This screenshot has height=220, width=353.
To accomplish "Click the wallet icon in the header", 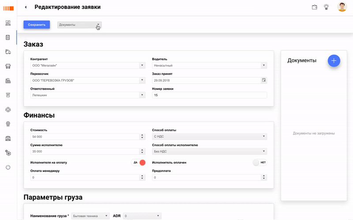I will coord(315,7).
